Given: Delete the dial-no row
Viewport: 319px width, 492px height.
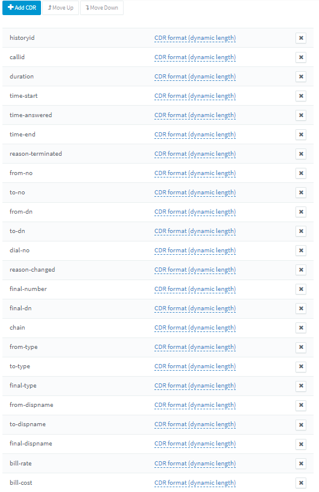Looking at the screenshot, I should (x=301, y=251).
